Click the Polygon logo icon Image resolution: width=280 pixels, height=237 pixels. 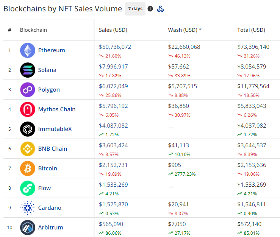coord(28,90)
